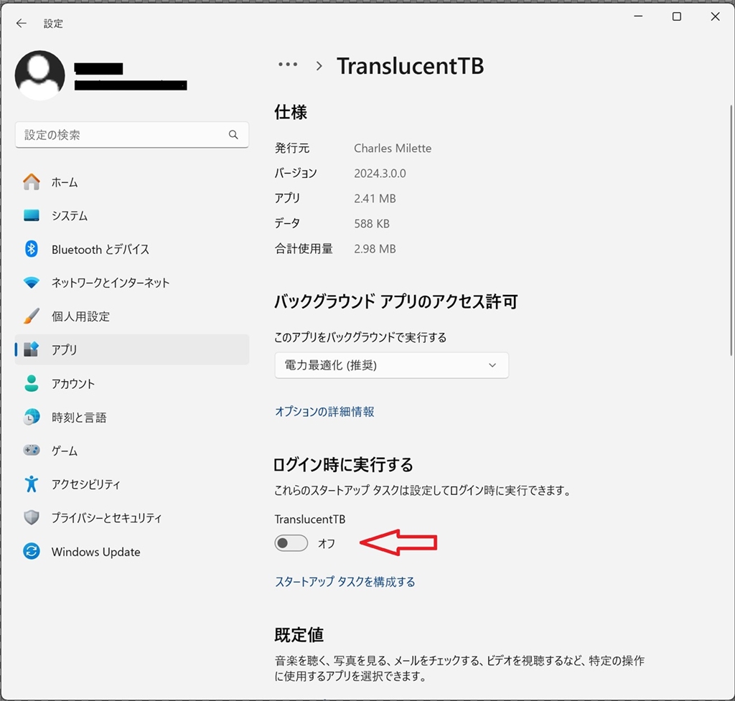
Task: Click the user profile avatar
Action: [40, 75]
